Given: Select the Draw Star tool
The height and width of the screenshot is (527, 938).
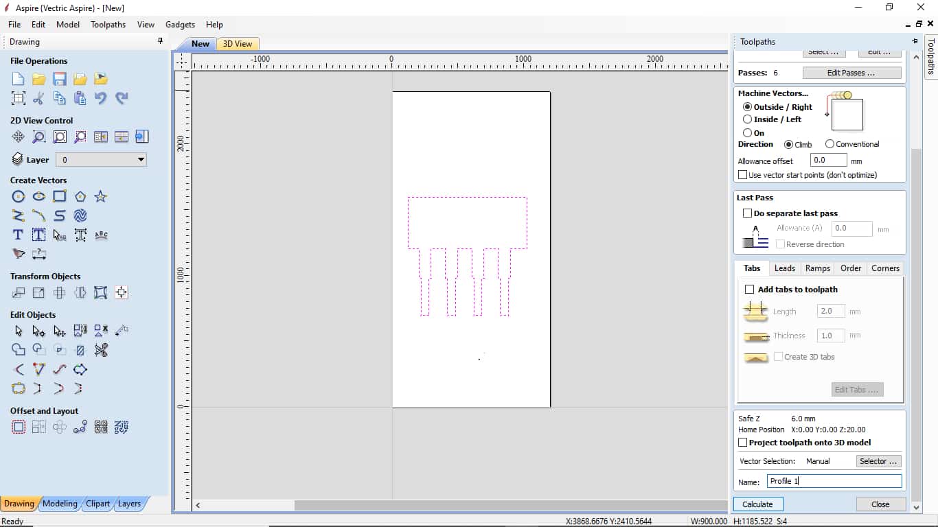Looking at the screenshot, I should [x=101, y=197].
